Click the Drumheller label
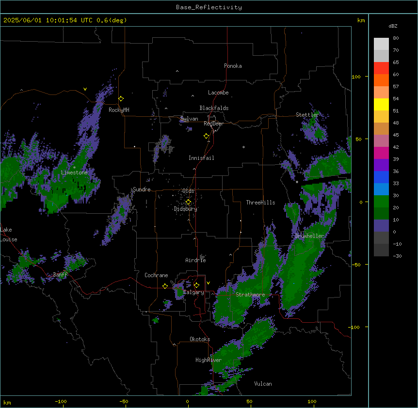Screen dimensions: 418x408 point(309,236)
